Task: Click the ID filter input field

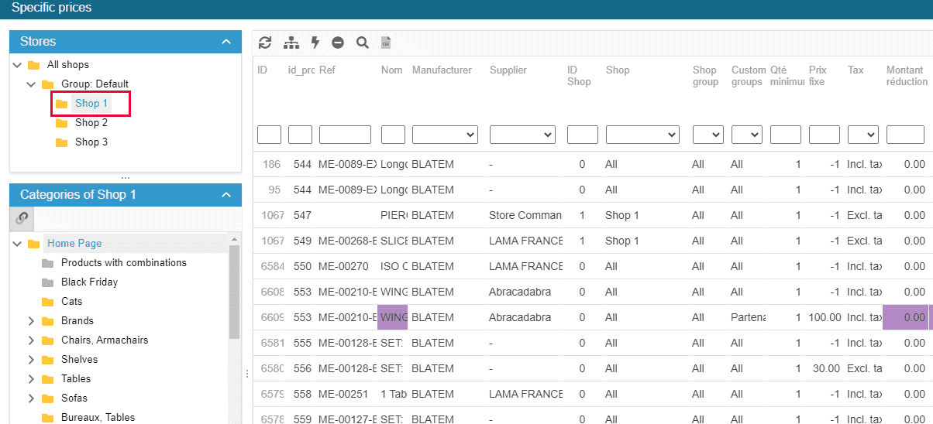Action: (x=269, y=135)
